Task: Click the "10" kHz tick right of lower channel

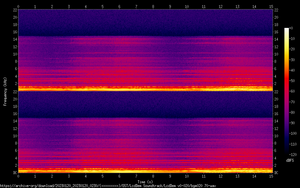Action: click(x=276, y=136)
